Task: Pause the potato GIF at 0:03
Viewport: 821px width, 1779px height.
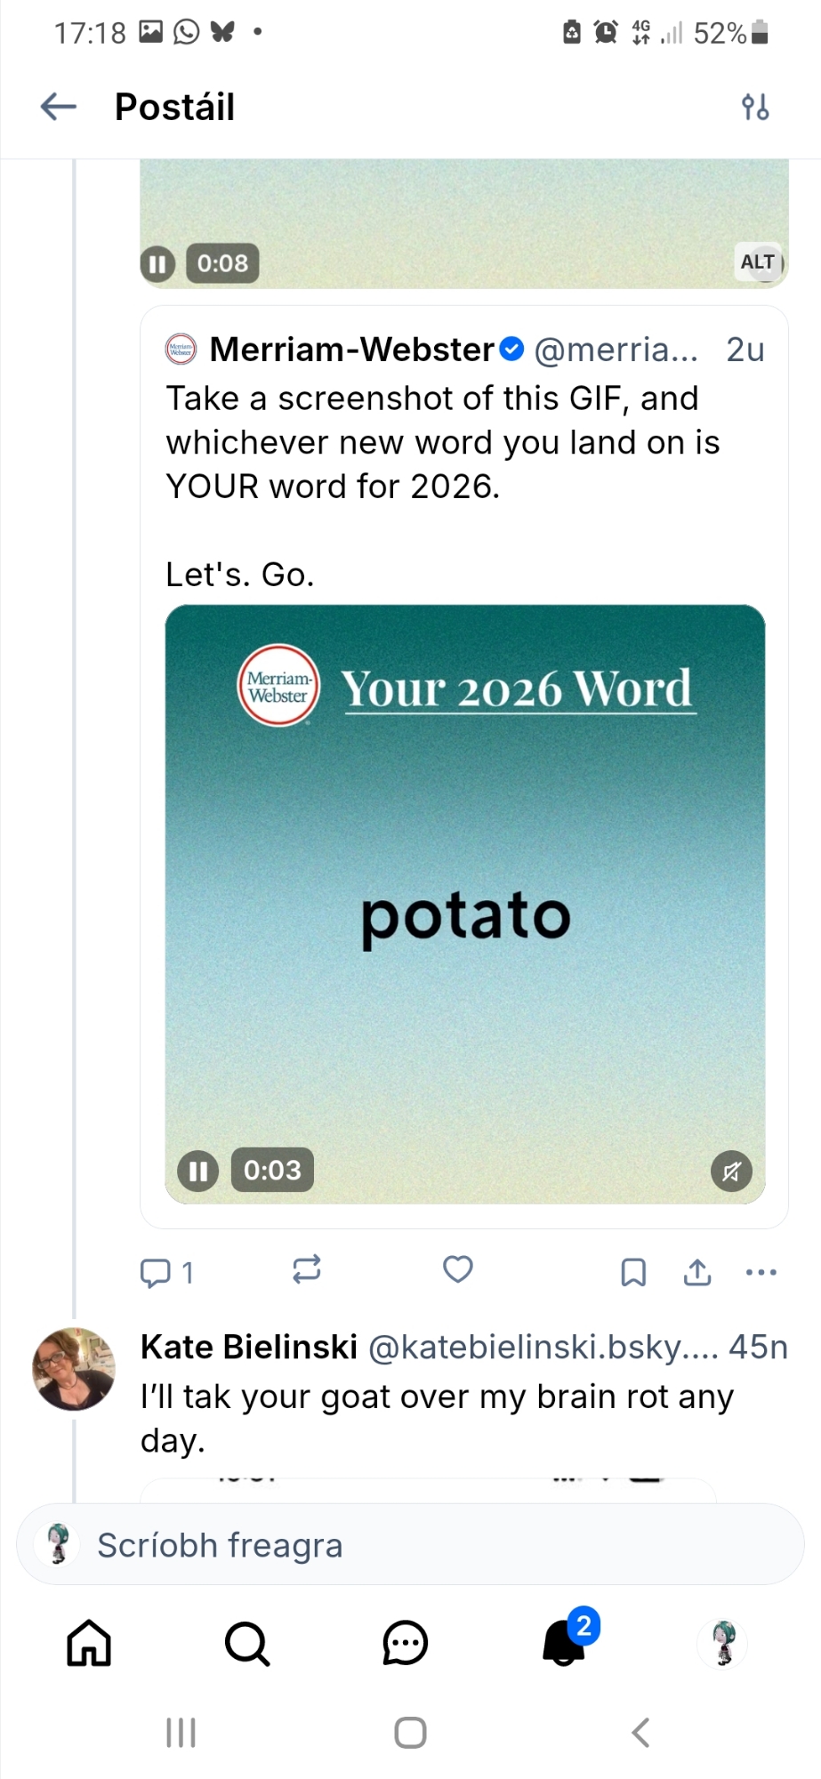Action: pyautogui.click(x=197, y=1171)
